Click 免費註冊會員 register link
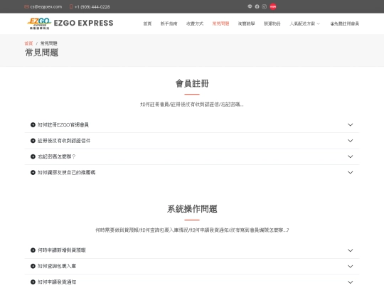The width and height of the screenshot is (384, 288). pyautogui.click(x=345, y=23)
